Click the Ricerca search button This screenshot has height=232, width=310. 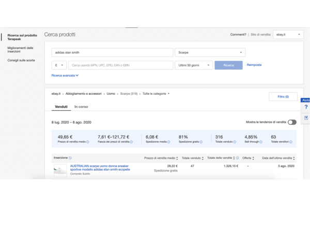[x=228, y=65]
